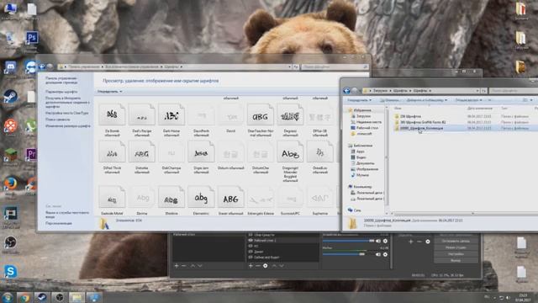Open the Персонализация link

pyautogui.click(x=59, y=223)
